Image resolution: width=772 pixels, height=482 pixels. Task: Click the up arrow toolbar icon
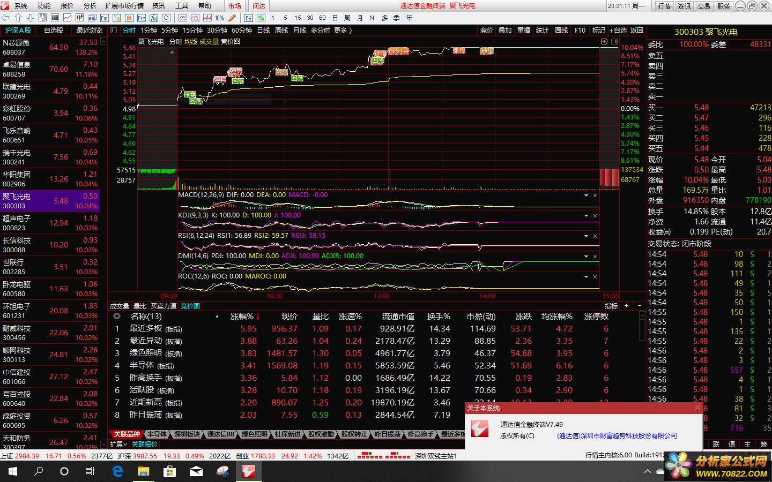click(18, 18)
